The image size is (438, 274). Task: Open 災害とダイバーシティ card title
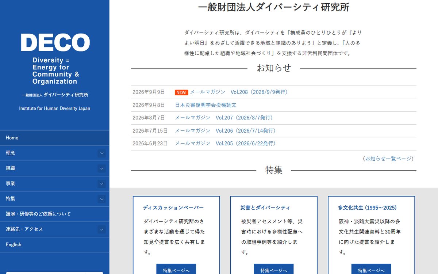point(265,208)
